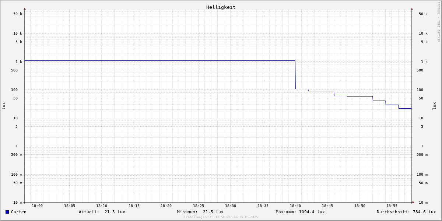Select the 18:45 time axis label
This screenshot has height=221, width=442.
tap(327, 206)
